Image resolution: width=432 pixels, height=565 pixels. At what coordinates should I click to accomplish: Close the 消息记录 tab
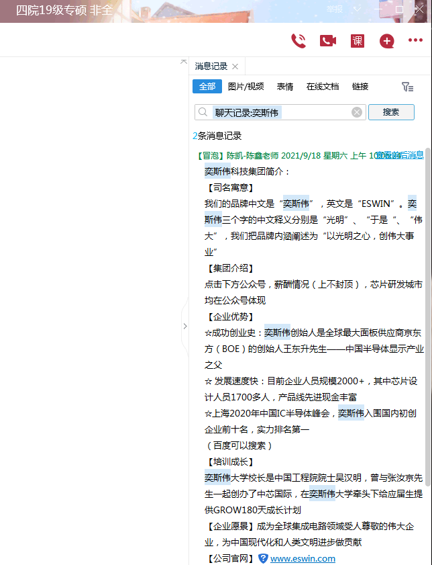tap(235, 67)
